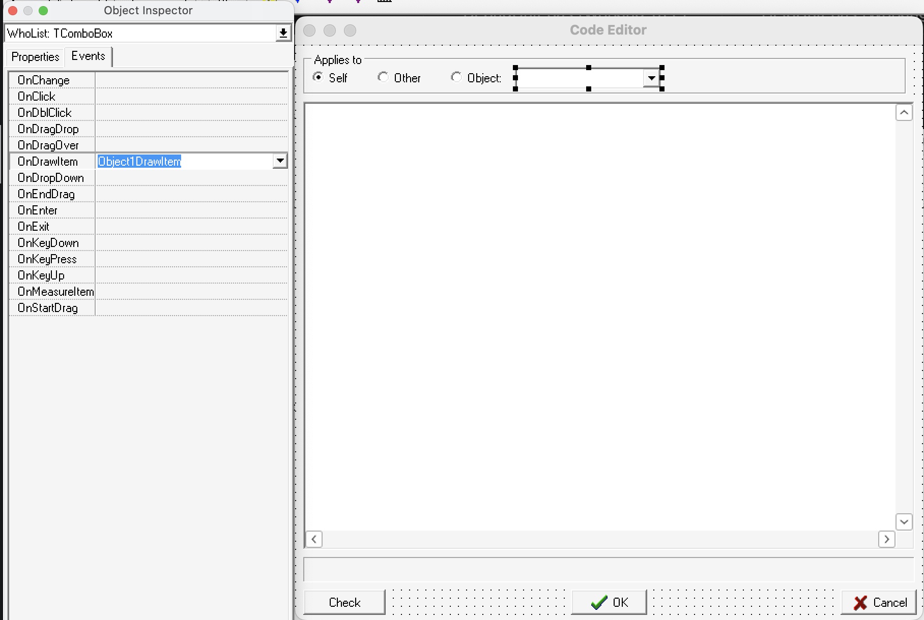Click the Check button
Screen dimensions: 924x620
[344, 602]
